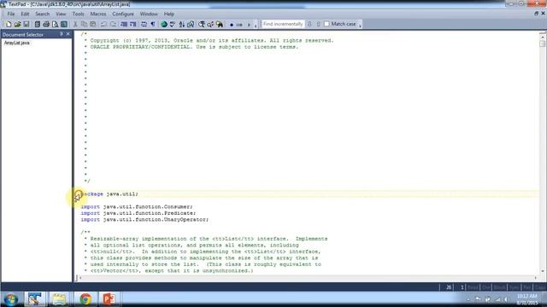Click the volume speaker tray icon
547x307 pixels.
point(506,299)
